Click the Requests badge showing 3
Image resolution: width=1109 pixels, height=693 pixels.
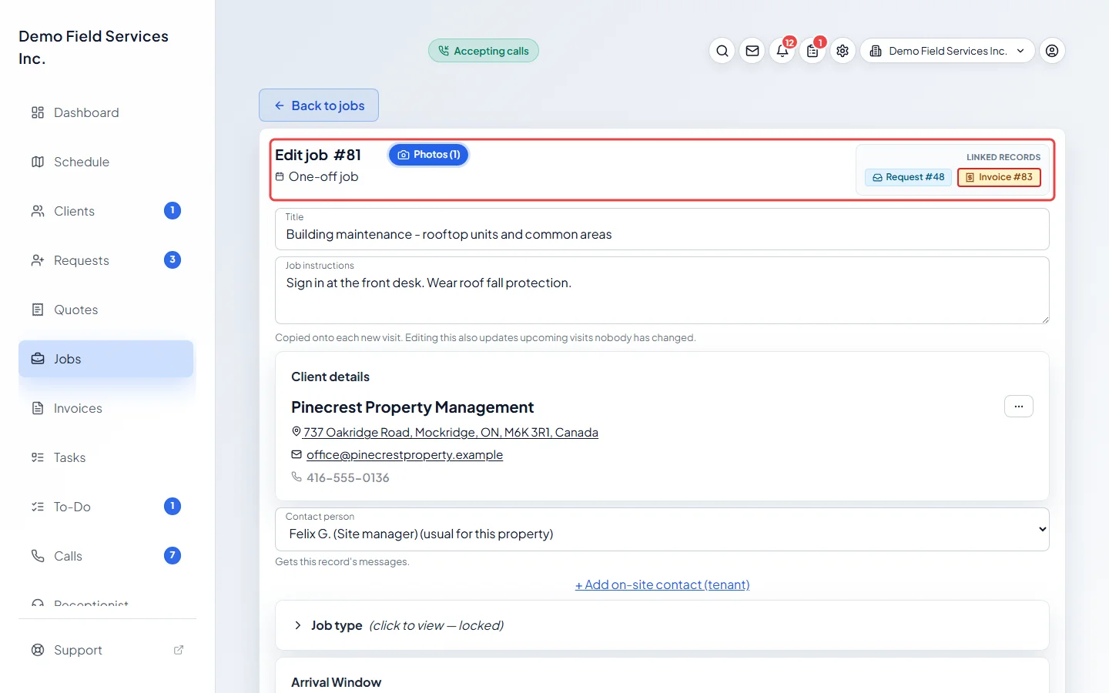[173, 259]
